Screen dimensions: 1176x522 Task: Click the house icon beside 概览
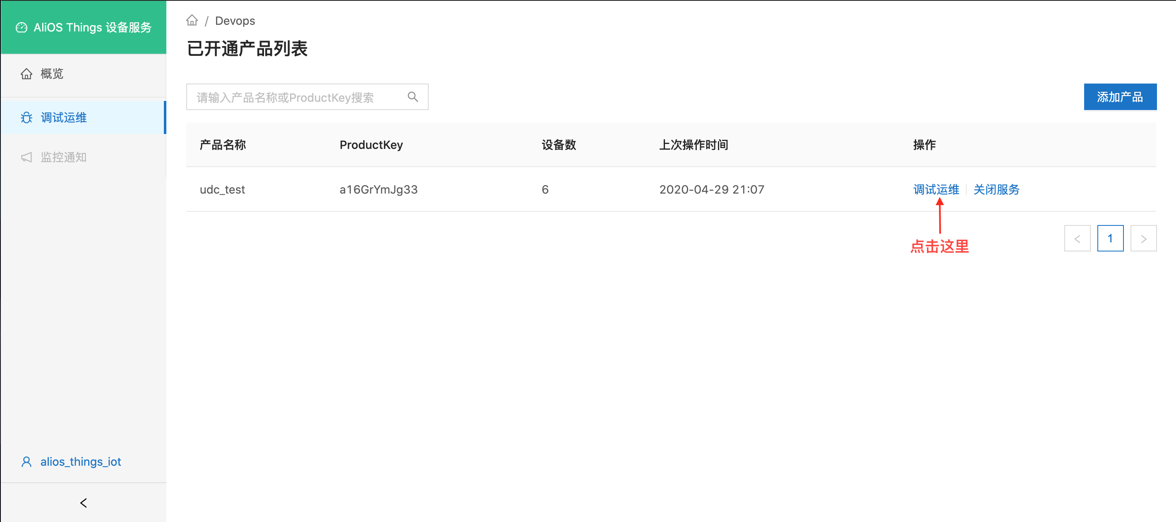[26, 74]
